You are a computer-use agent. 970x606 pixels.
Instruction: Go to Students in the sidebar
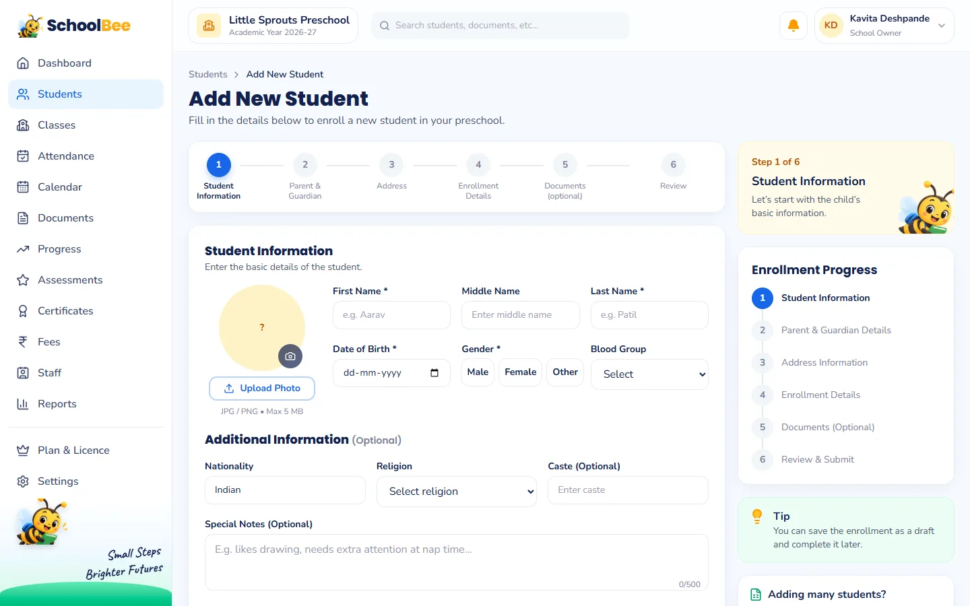point(86,94)
